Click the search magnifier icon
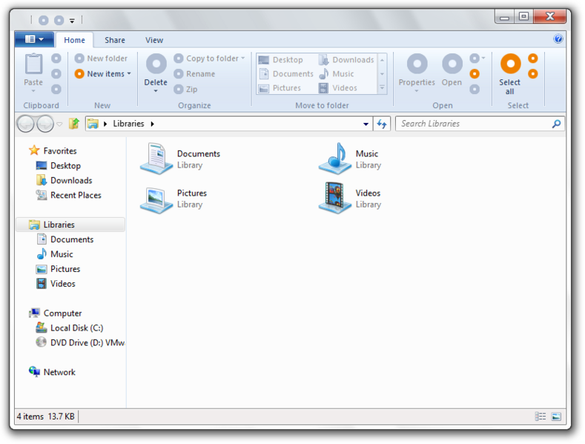The image size is (585, 444). click(x=556, y=124)
